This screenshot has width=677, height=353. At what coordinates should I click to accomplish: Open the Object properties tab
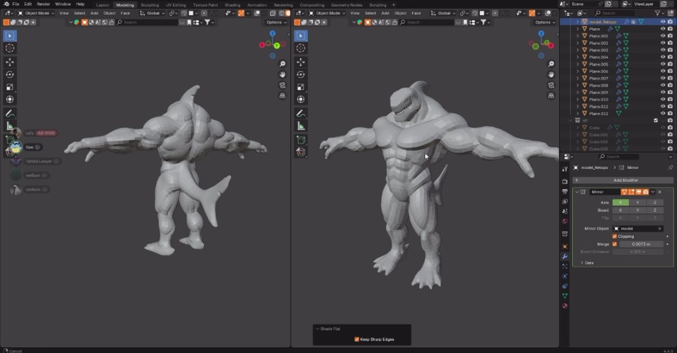pyautogui.click(x=565, y=247)
